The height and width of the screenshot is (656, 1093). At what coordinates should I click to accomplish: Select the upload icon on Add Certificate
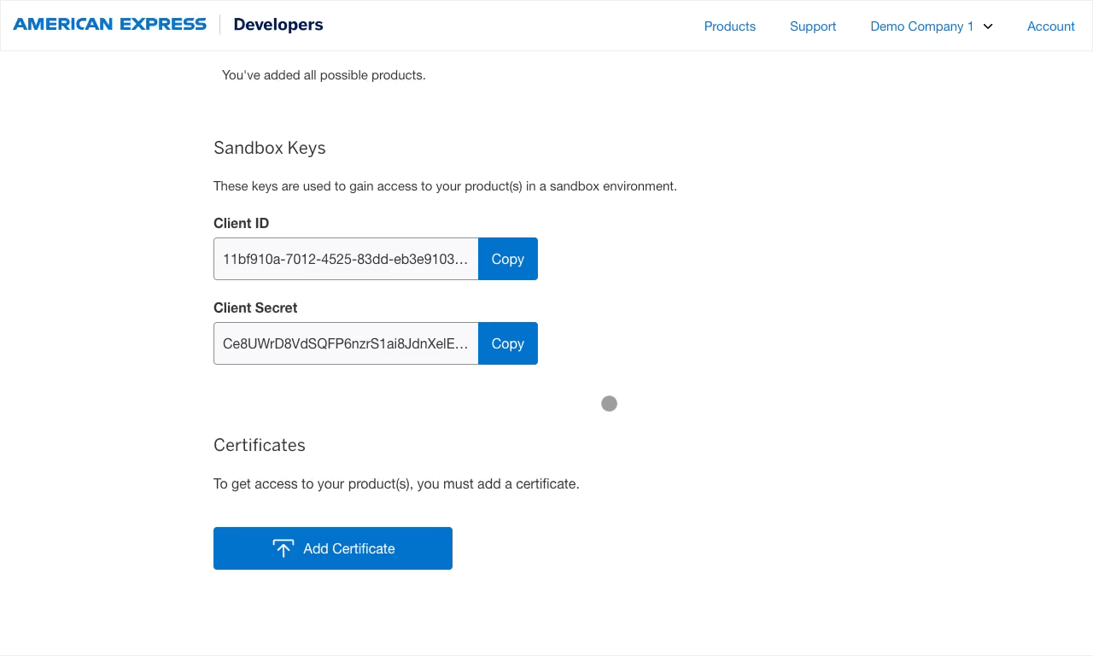[x=283, y=548]
